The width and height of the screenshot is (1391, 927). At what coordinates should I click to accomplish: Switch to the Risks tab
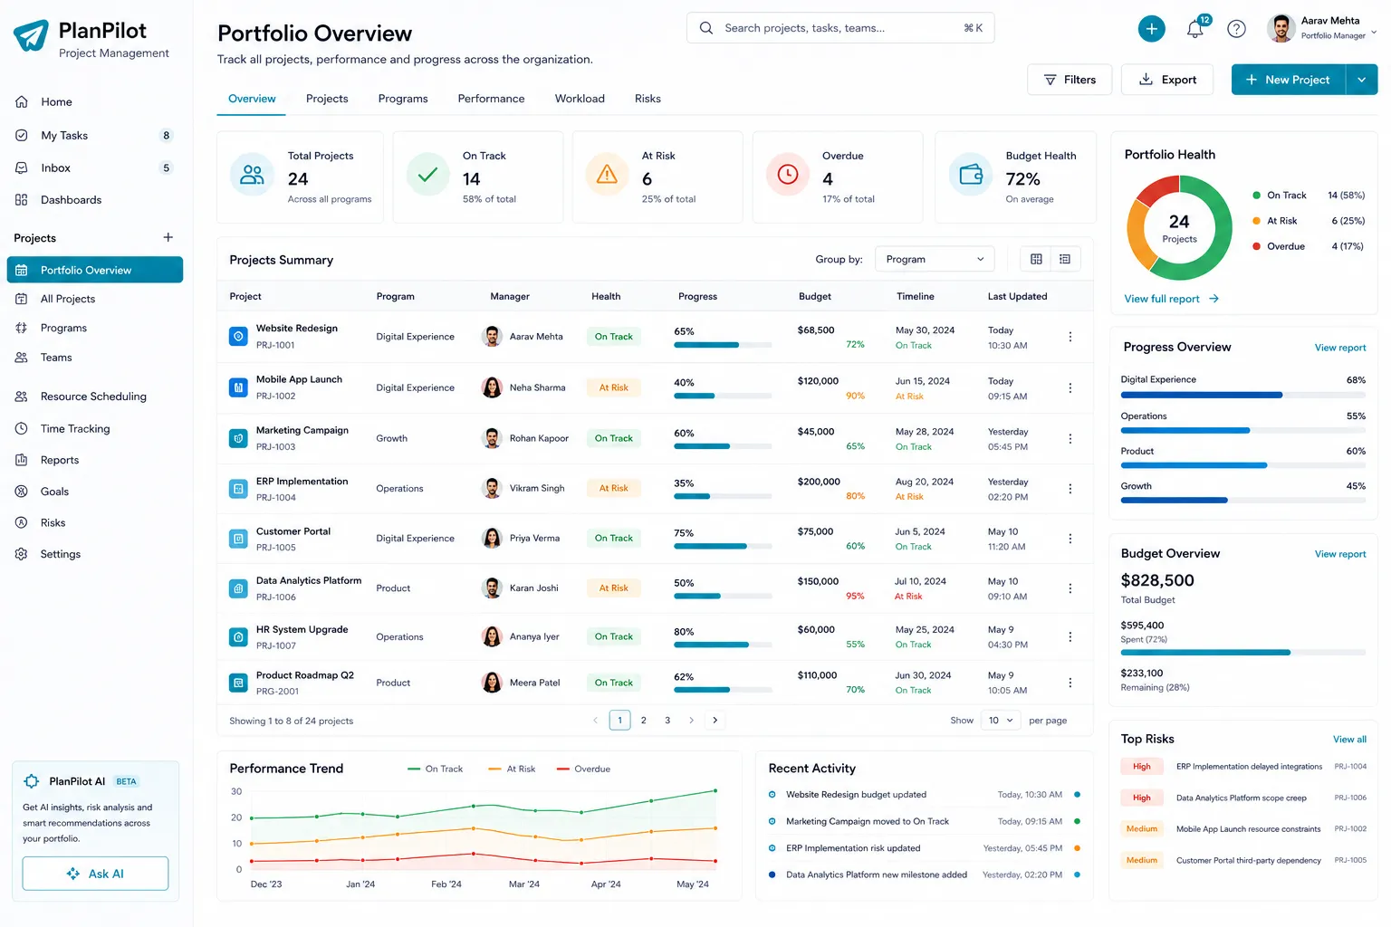pos(648,99)
